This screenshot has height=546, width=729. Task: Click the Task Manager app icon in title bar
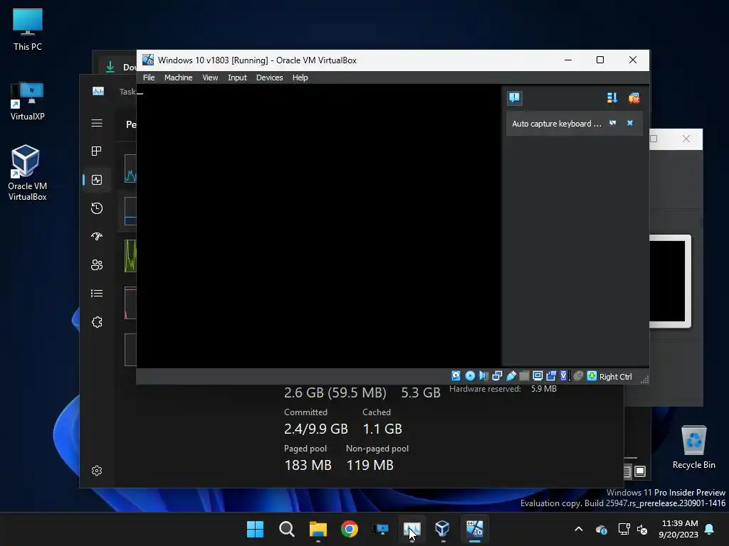tap(98, 91)
